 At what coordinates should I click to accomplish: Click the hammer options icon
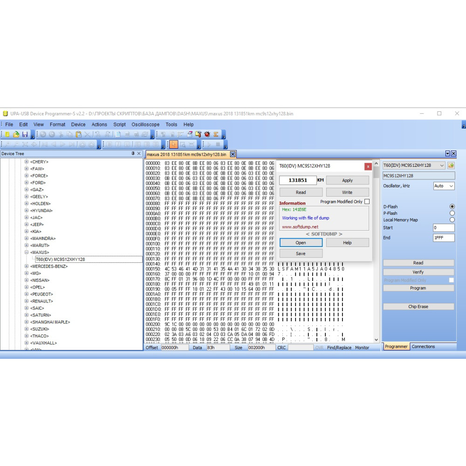[x=198, y=134]
